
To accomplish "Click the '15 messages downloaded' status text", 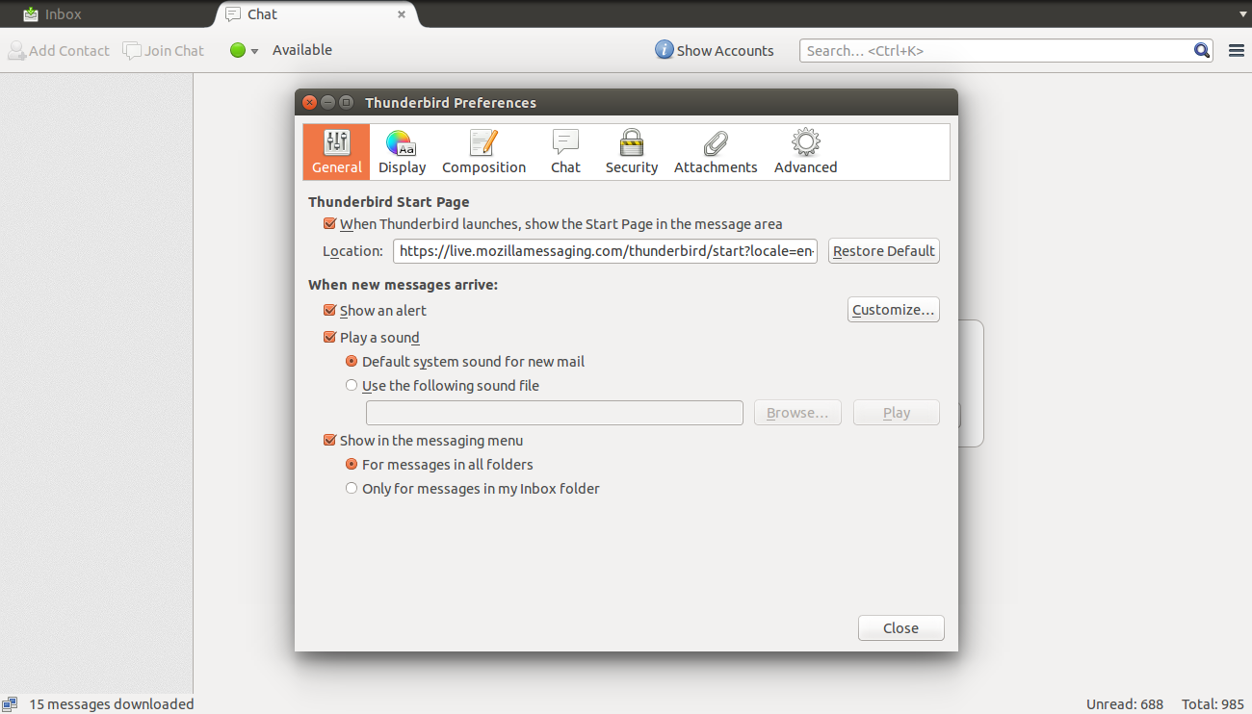I will coord(112,703).
